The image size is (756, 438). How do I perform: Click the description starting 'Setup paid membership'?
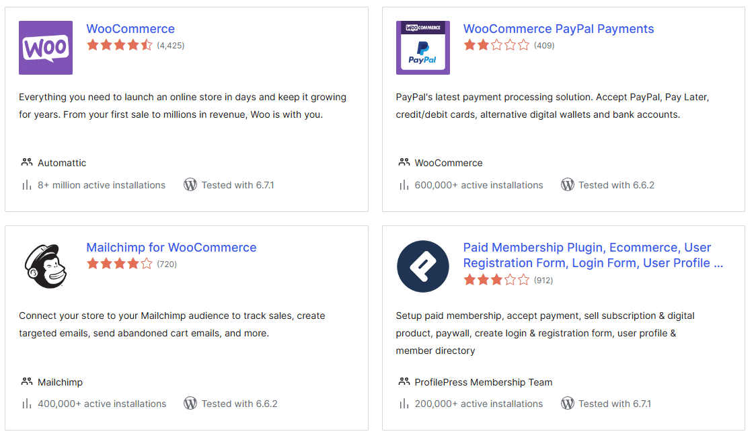coord(545,333)
